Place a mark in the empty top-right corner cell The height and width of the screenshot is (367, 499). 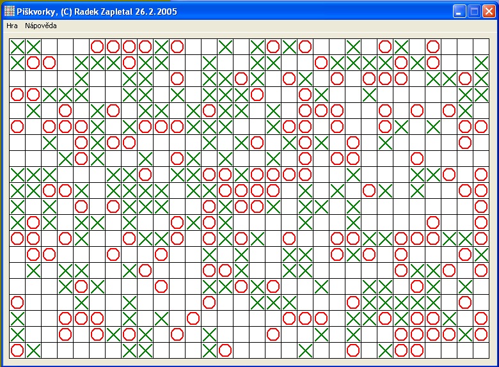click(x=481, y=47)
